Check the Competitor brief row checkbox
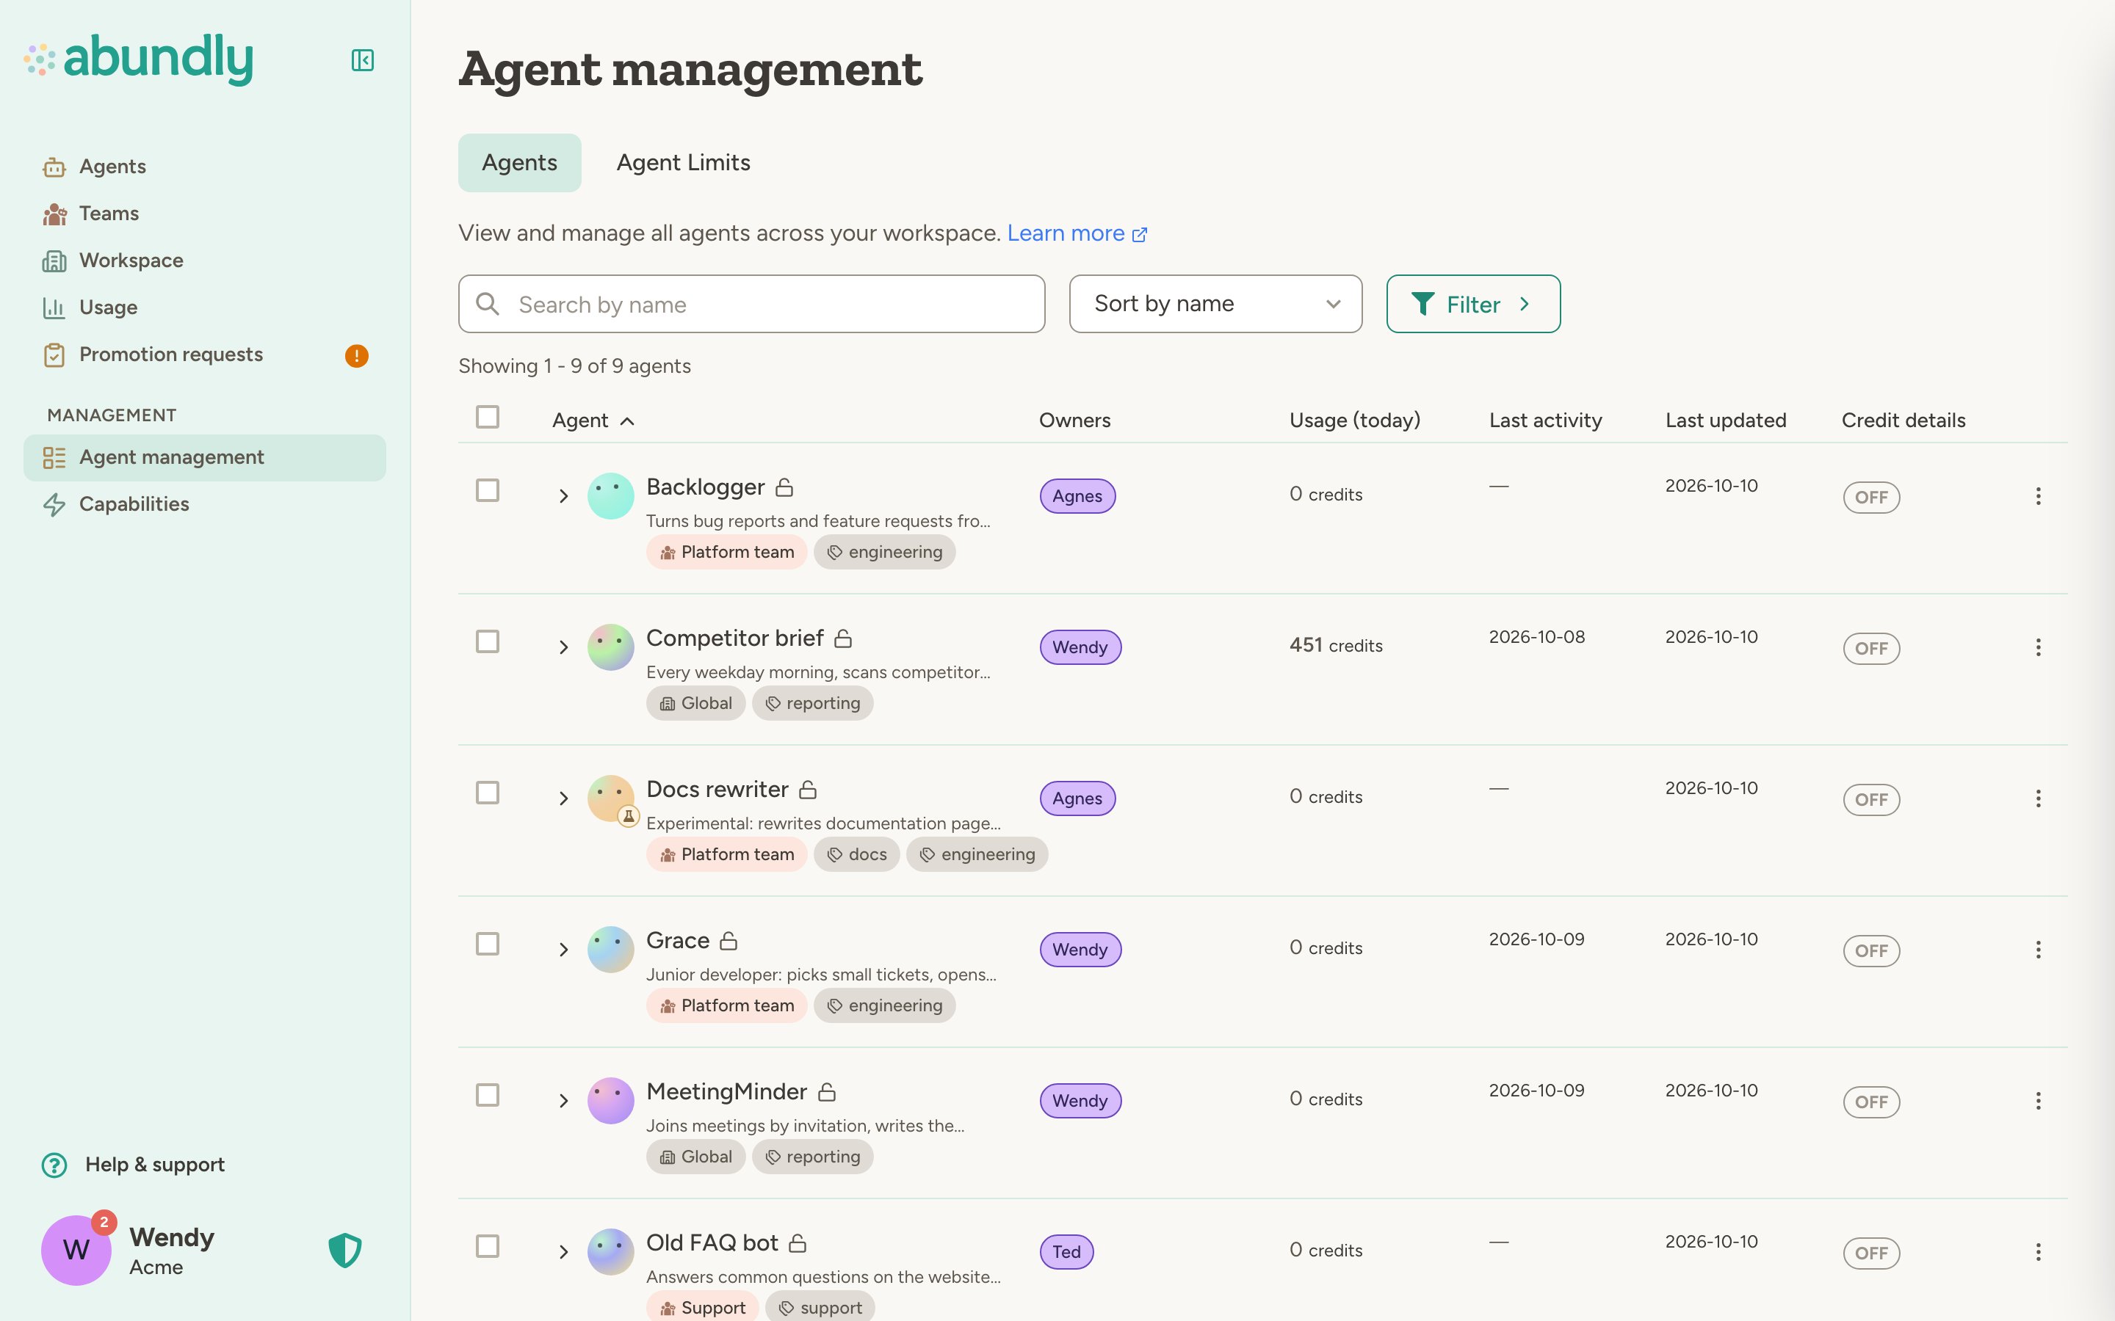2115x1321 pixels. (488, 641)
